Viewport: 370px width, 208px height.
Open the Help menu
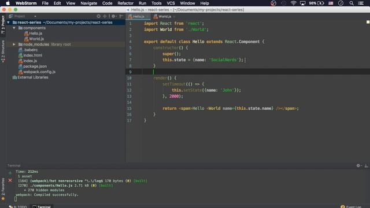205,3
